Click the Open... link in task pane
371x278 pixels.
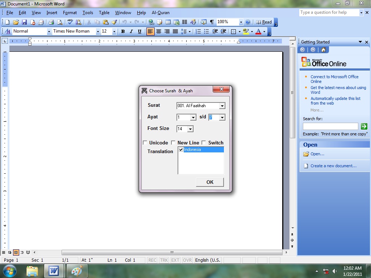[x=317, y=154]
